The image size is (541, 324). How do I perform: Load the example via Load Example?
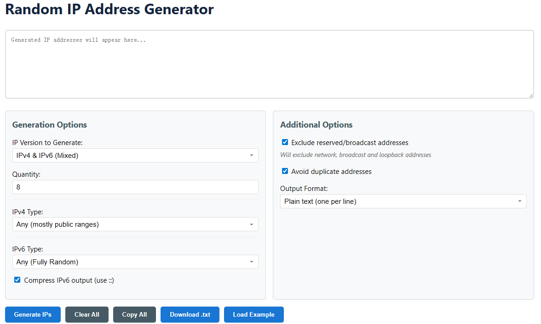253,314
